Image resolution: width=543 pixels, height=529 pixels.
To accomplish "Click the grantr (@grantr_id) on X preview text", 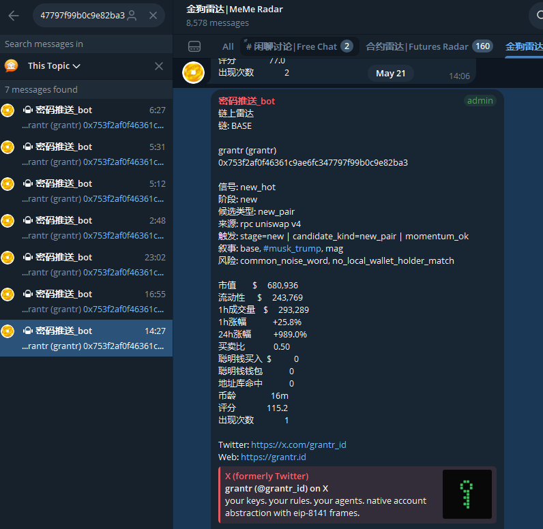I will click(276, 489).
